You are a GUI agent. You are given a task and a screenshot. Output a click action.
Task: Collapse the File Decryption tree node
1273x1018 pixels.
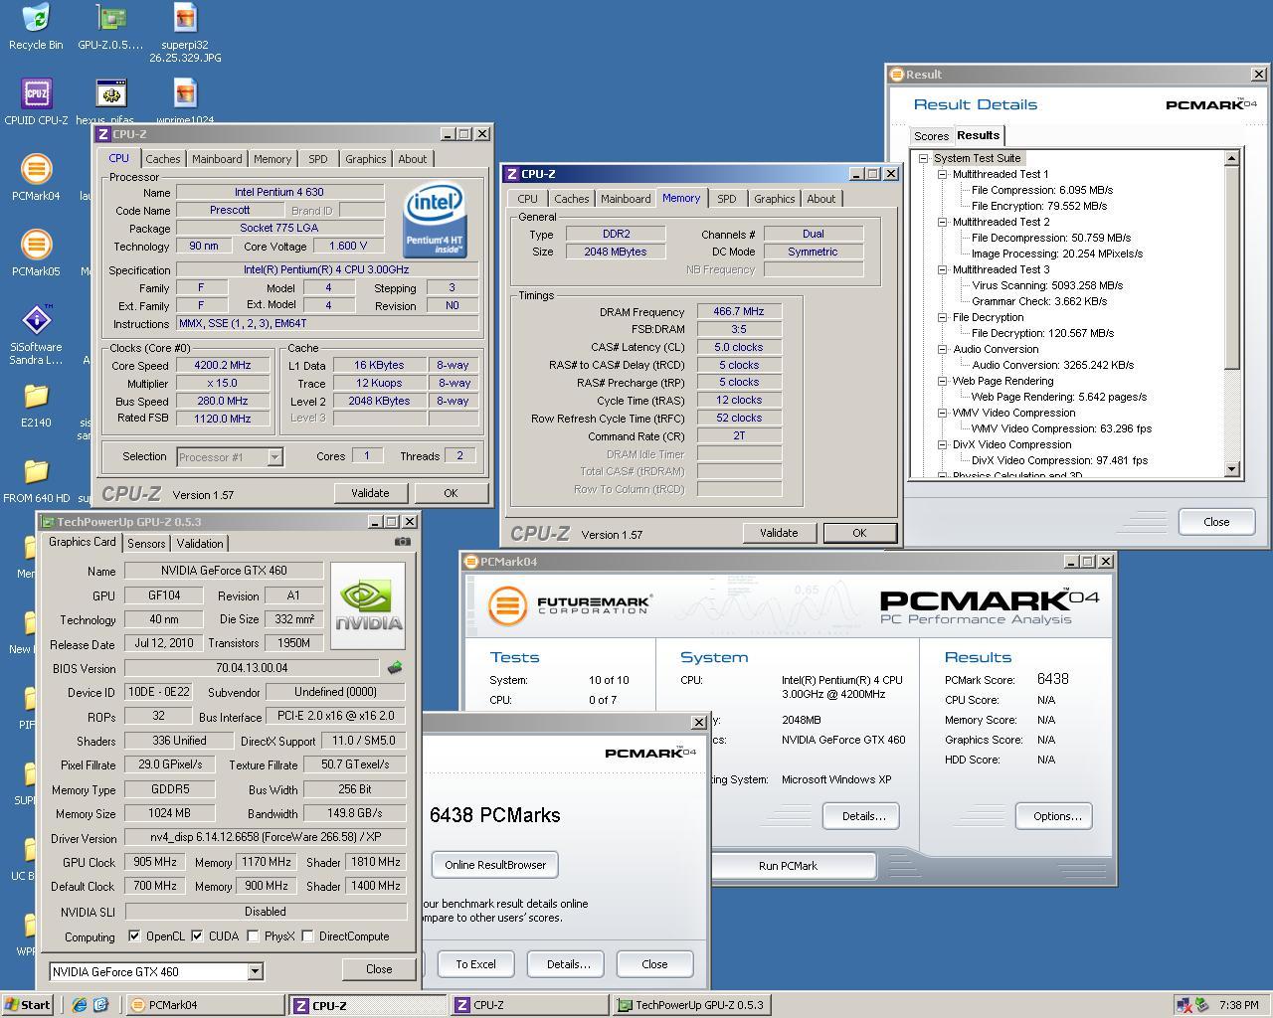click(x=942, y=317)
